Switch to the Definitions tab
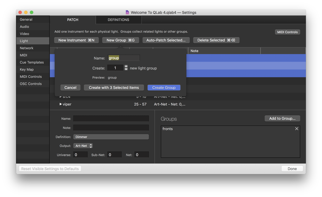This screenshot has height=197, width=322. pyautogui.click(x=118, y=20)
